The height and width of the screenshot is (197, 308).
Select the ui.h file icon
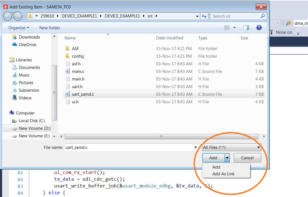68,102
